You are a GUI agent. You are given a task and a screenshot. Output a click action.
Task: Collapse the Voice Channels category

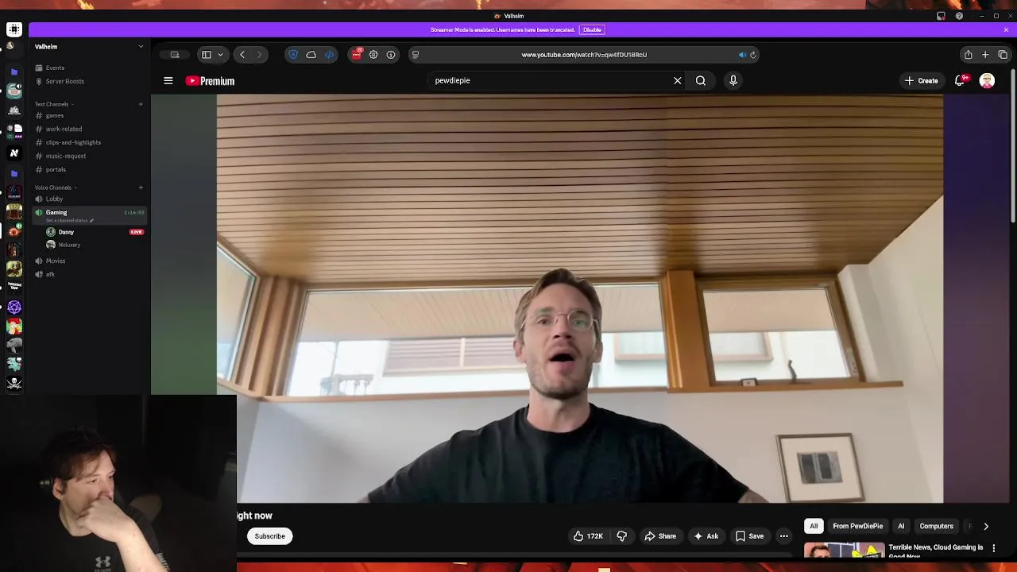[x=56, y=187]
